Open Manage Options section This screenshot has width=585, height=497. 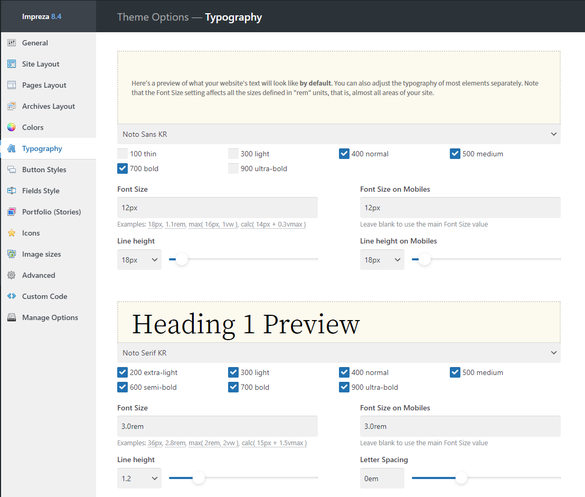point(49,317)
